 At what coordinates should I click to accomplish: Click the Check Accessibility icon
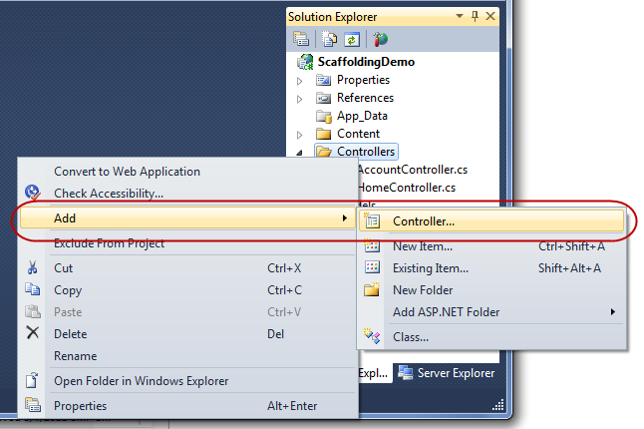click(x=32, y=192)
